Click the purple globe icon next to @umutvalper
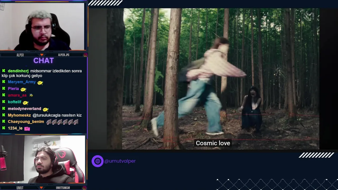338x190 pixels. point(97,161)
